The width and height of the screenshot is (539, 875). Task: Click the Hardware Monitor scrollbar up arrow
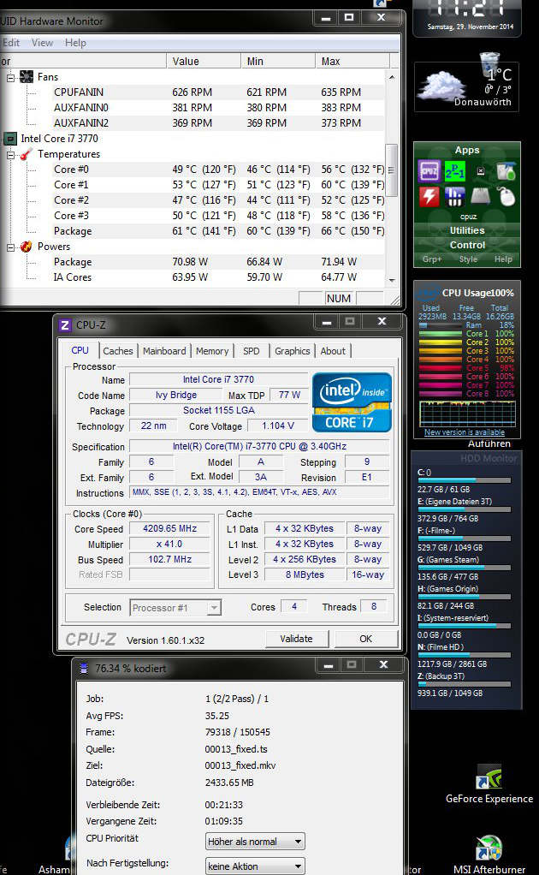point(392,76)
